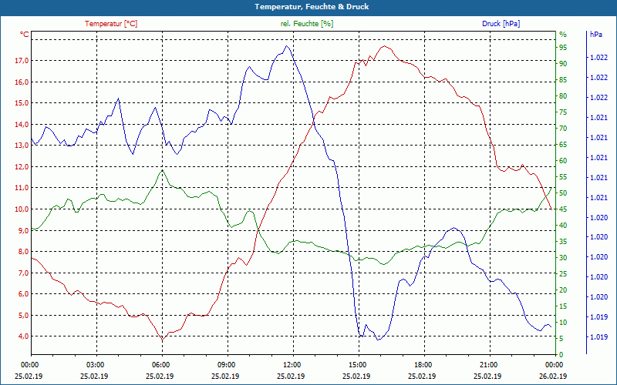Image resolution: width=617 pixels, height=385 pixels.
Task: Click humidity axis value 15
Action: [563, 306]
